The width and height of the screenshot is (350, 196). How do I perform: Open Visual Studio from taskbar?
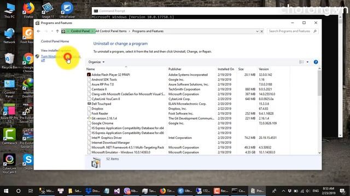click(x=116, y=191)
